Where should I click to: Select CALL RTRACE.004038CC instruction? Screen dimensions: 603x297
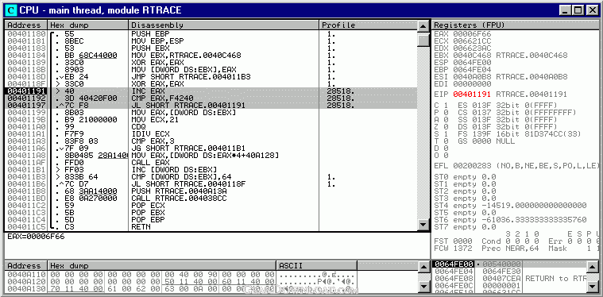pos(180,199)
